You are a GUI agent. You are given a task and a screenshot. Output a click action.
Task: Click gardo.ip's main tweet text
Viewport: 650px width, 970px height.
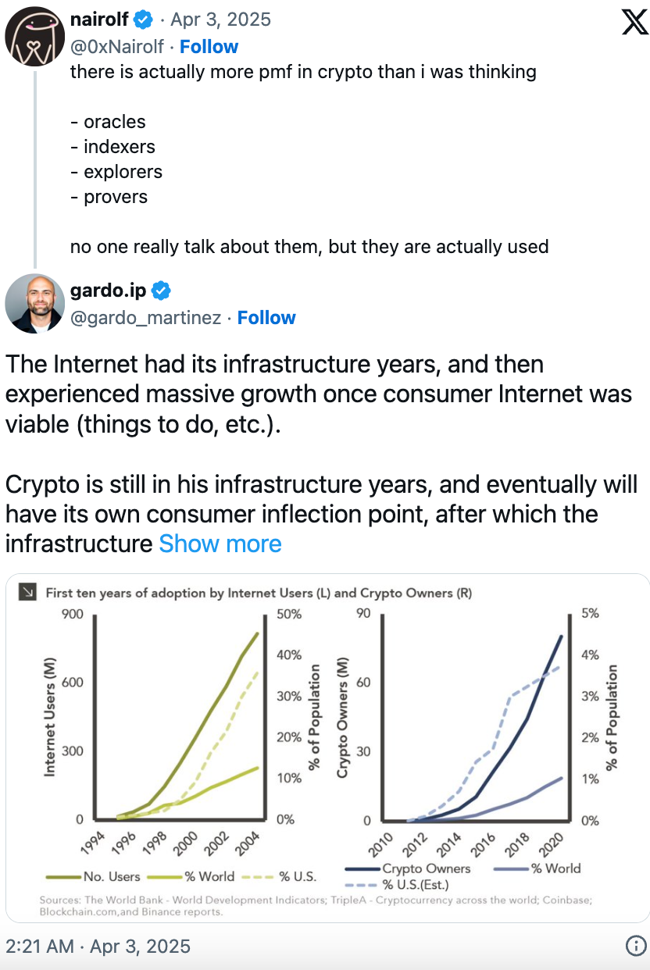pos(319,439)
